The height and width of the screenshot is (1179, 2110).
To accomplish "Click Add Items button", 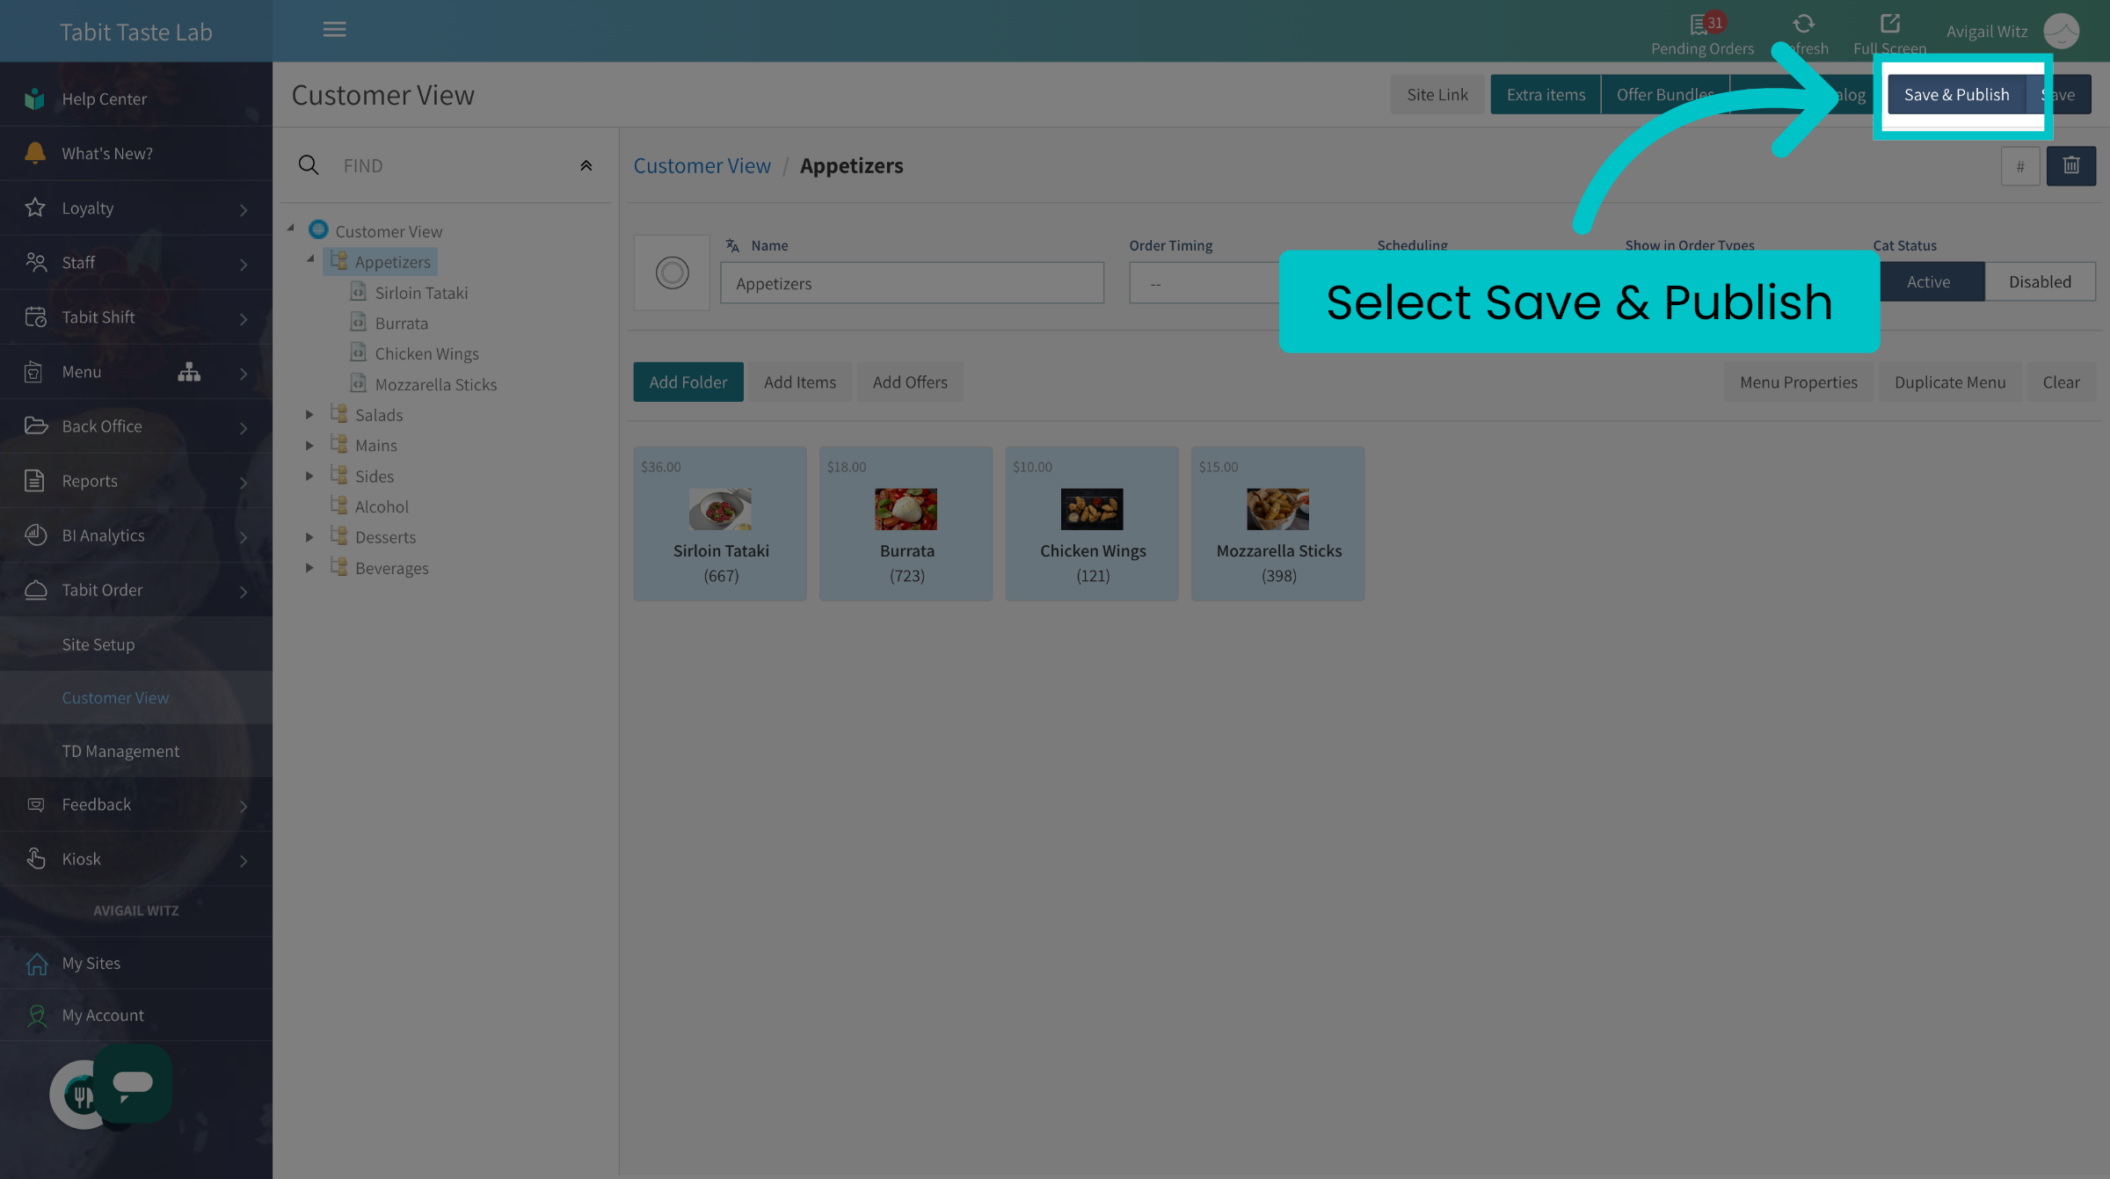I will click(800, 382).
